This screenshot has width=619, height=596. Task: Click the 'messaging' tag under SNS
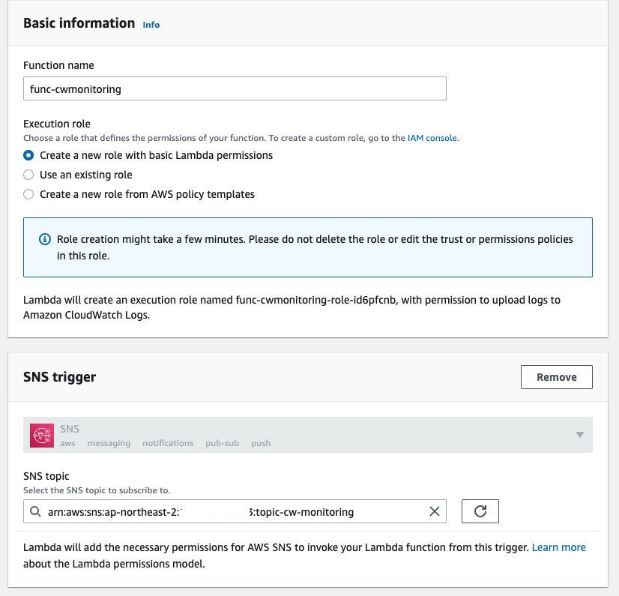109,443
